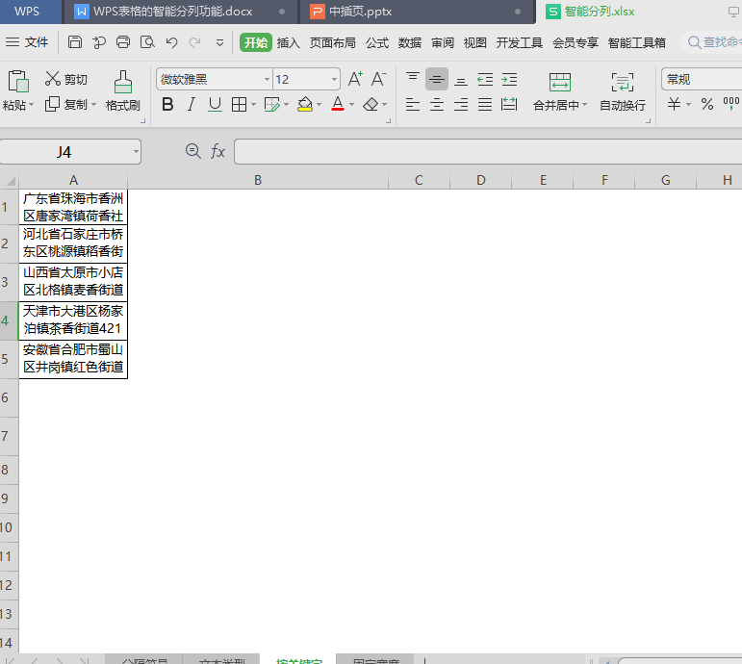Click the Format Painter (格式刷) icon
742x664 pixels.
123,82
